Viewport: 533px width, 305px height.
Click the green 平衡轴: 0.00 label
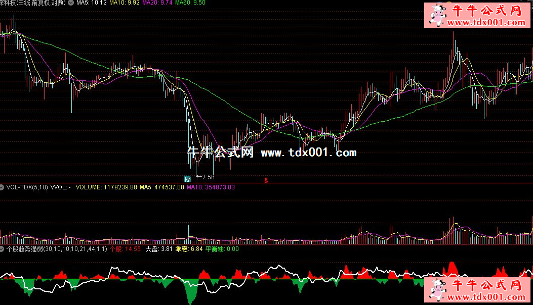tap(222, 249)
